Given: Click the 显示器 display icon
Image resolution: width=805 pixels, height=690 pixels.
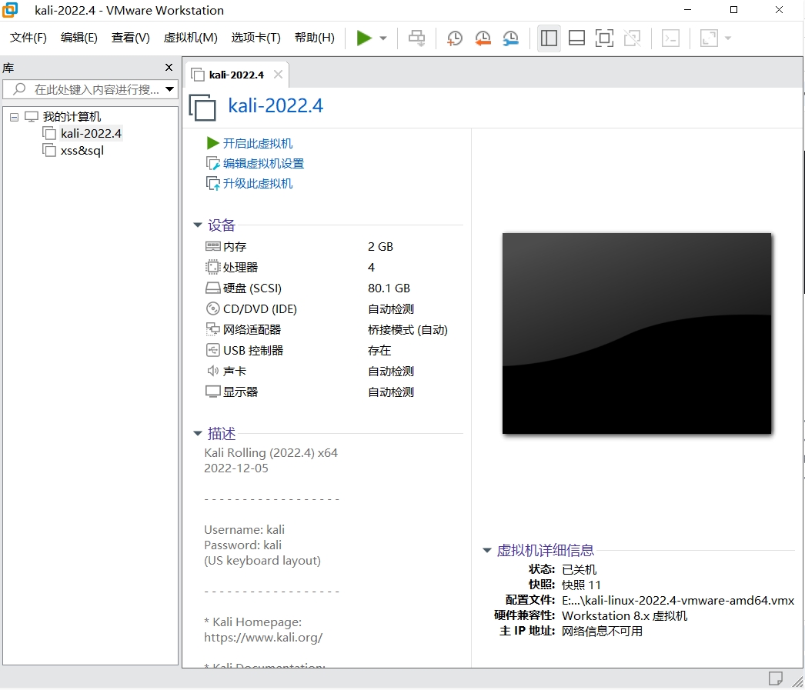Looking at the screenshot, I should point(212,392).
